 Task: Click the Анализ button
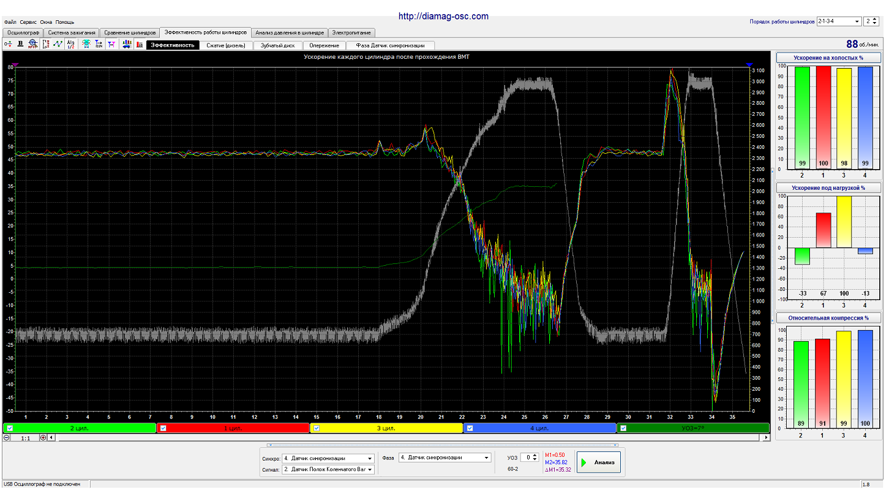[x=599, y=462]
